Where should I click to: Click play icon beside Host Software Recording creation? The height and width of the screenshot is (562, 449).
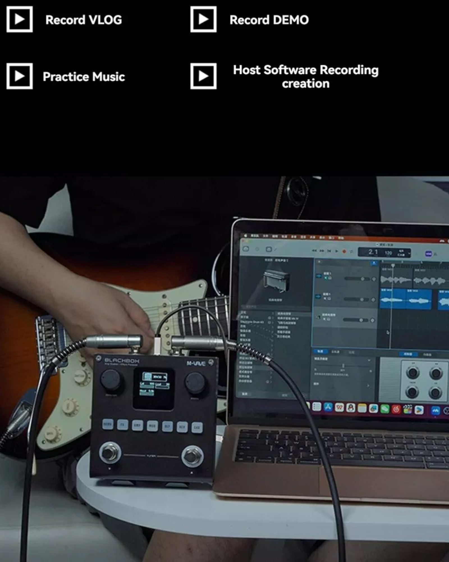pyautogui.click(x=203, y=76)
